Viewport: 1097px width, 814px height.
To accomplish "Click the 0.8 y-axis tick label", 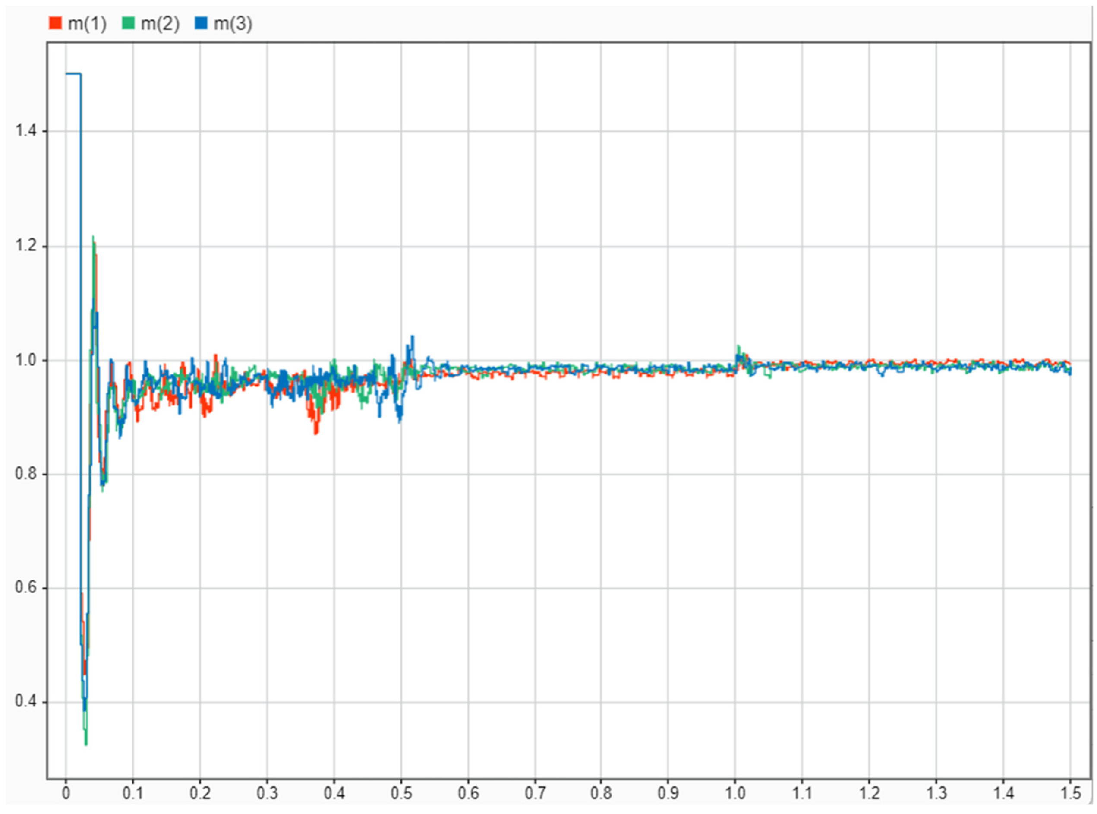I will [x=25, y=474].
